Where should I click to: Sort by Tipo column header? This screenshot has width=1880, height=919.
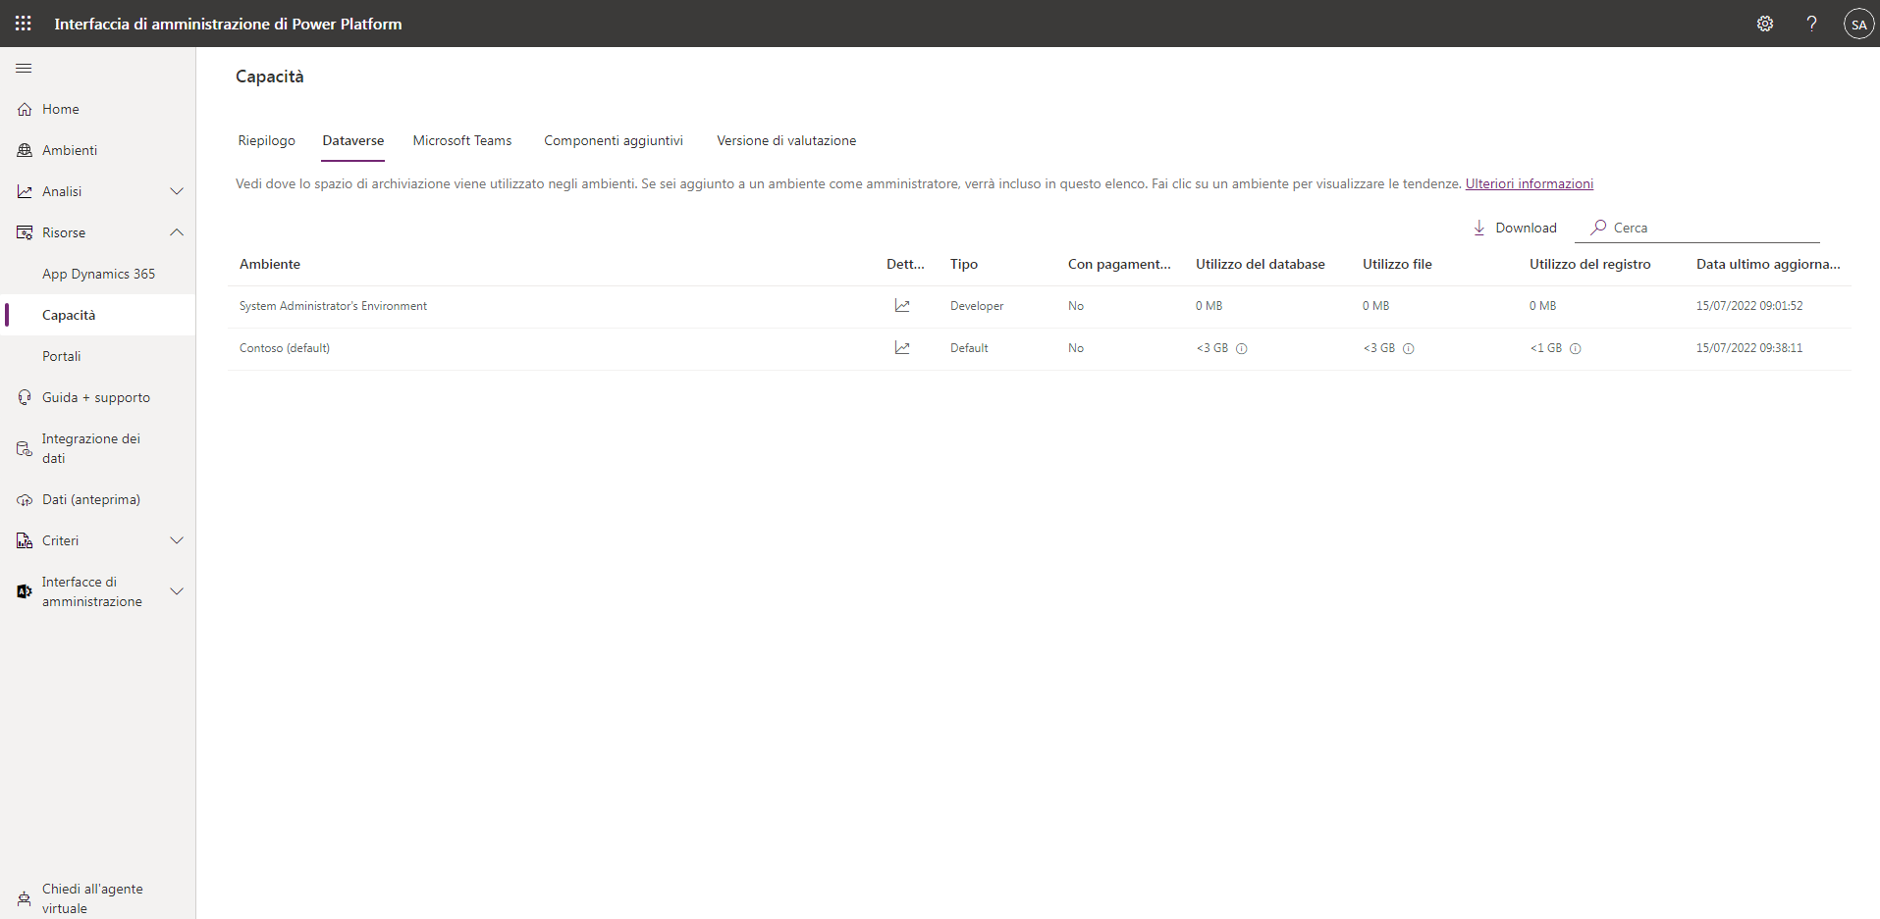pos(963,264)
